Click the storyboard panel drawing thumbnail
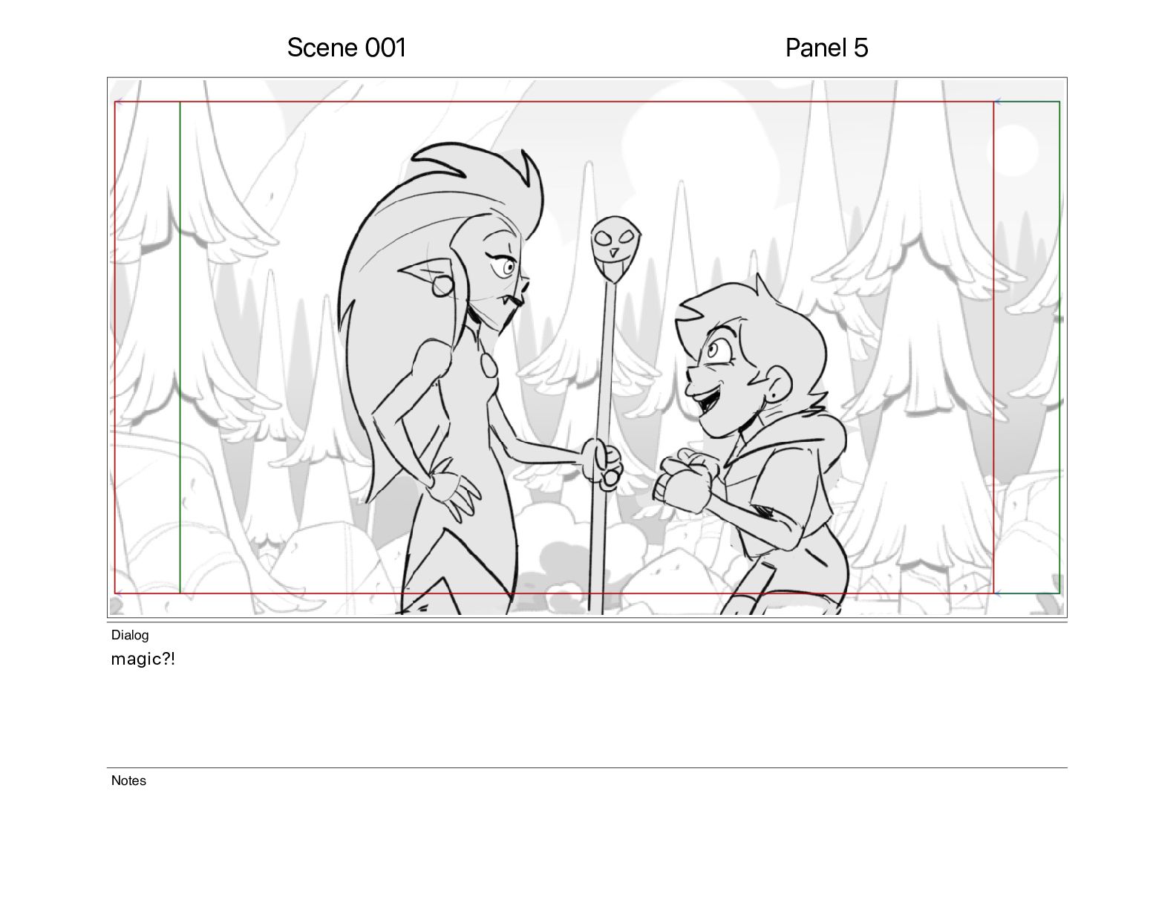This screenshot has height=909, width=1176. pyautogui.click(x=587, y=348)
